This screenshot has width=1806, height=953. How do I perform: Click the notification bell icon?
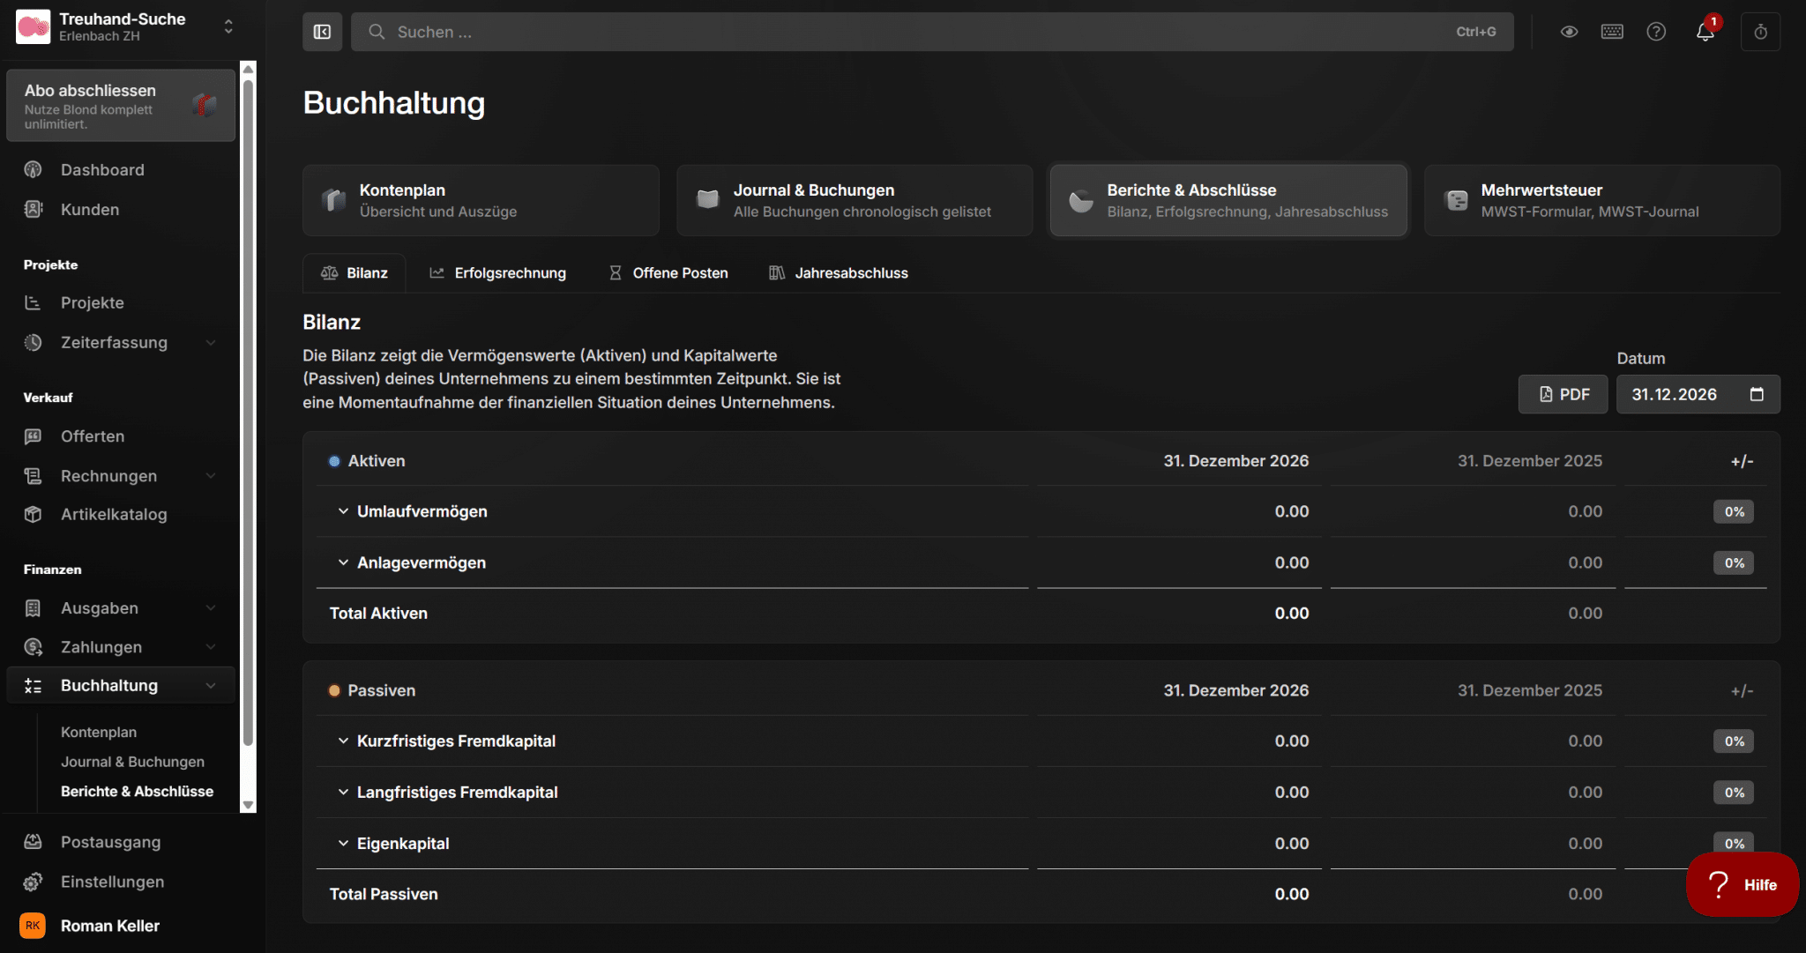pos(1705,33)
